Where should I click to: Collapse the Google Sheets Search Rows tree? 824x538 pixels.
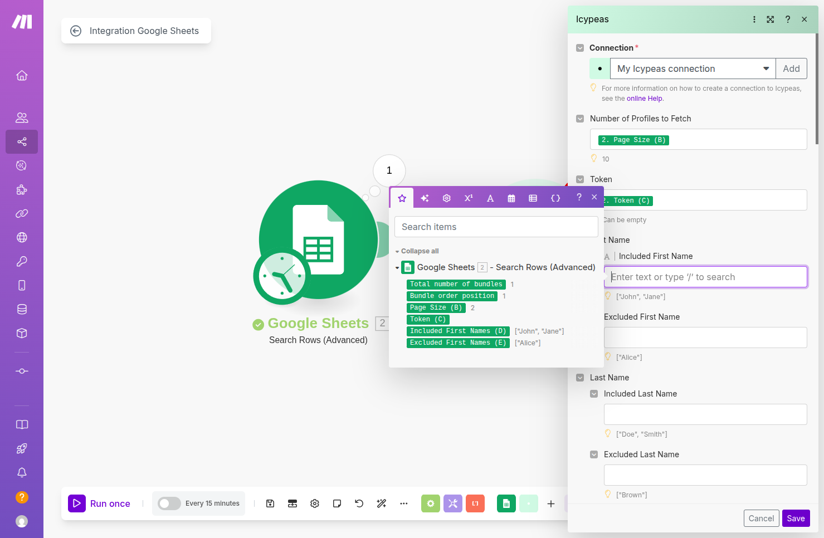(x=397, y=268)
